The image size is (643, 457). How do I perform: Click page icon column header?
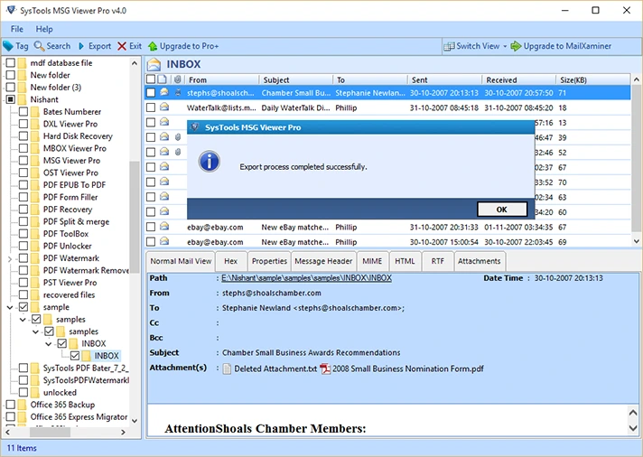point(163,79)
